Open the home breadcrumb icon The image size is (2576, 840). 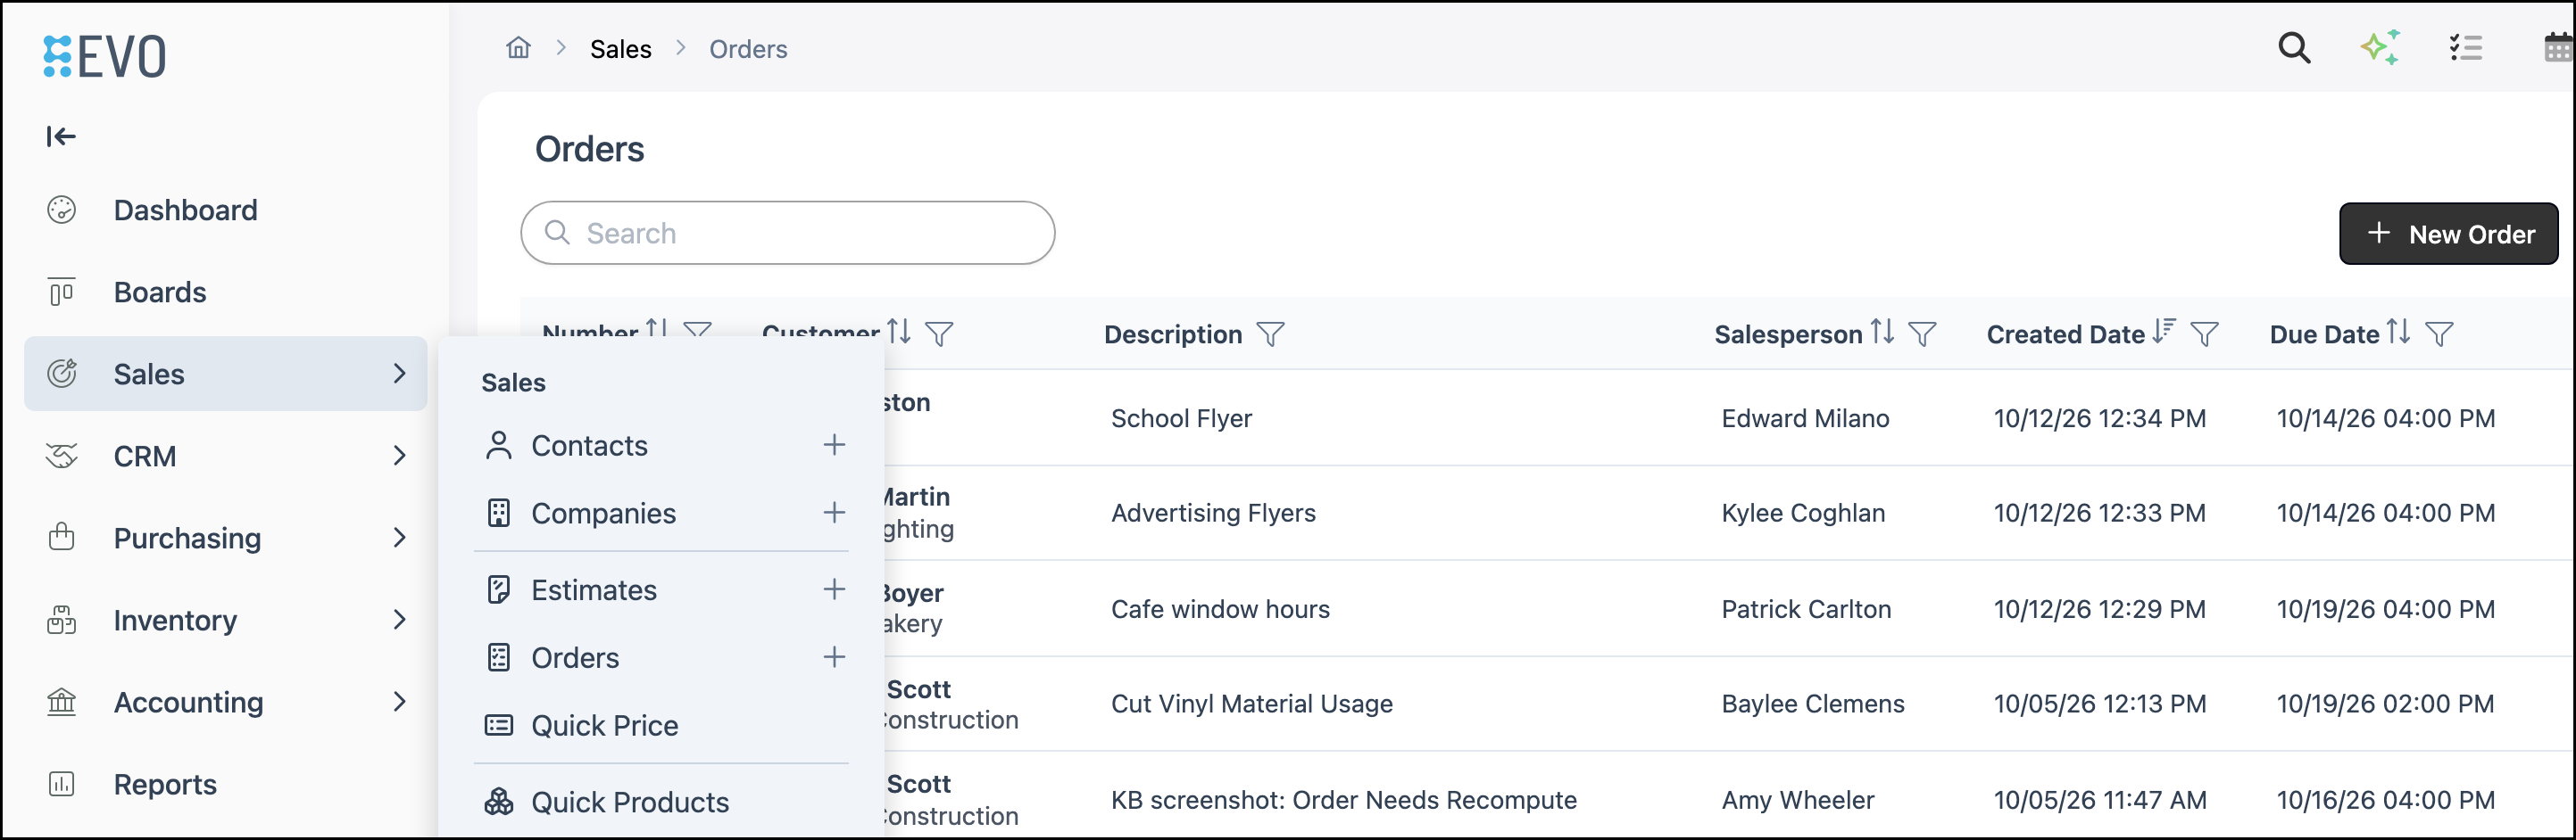[x=518, y=48]
